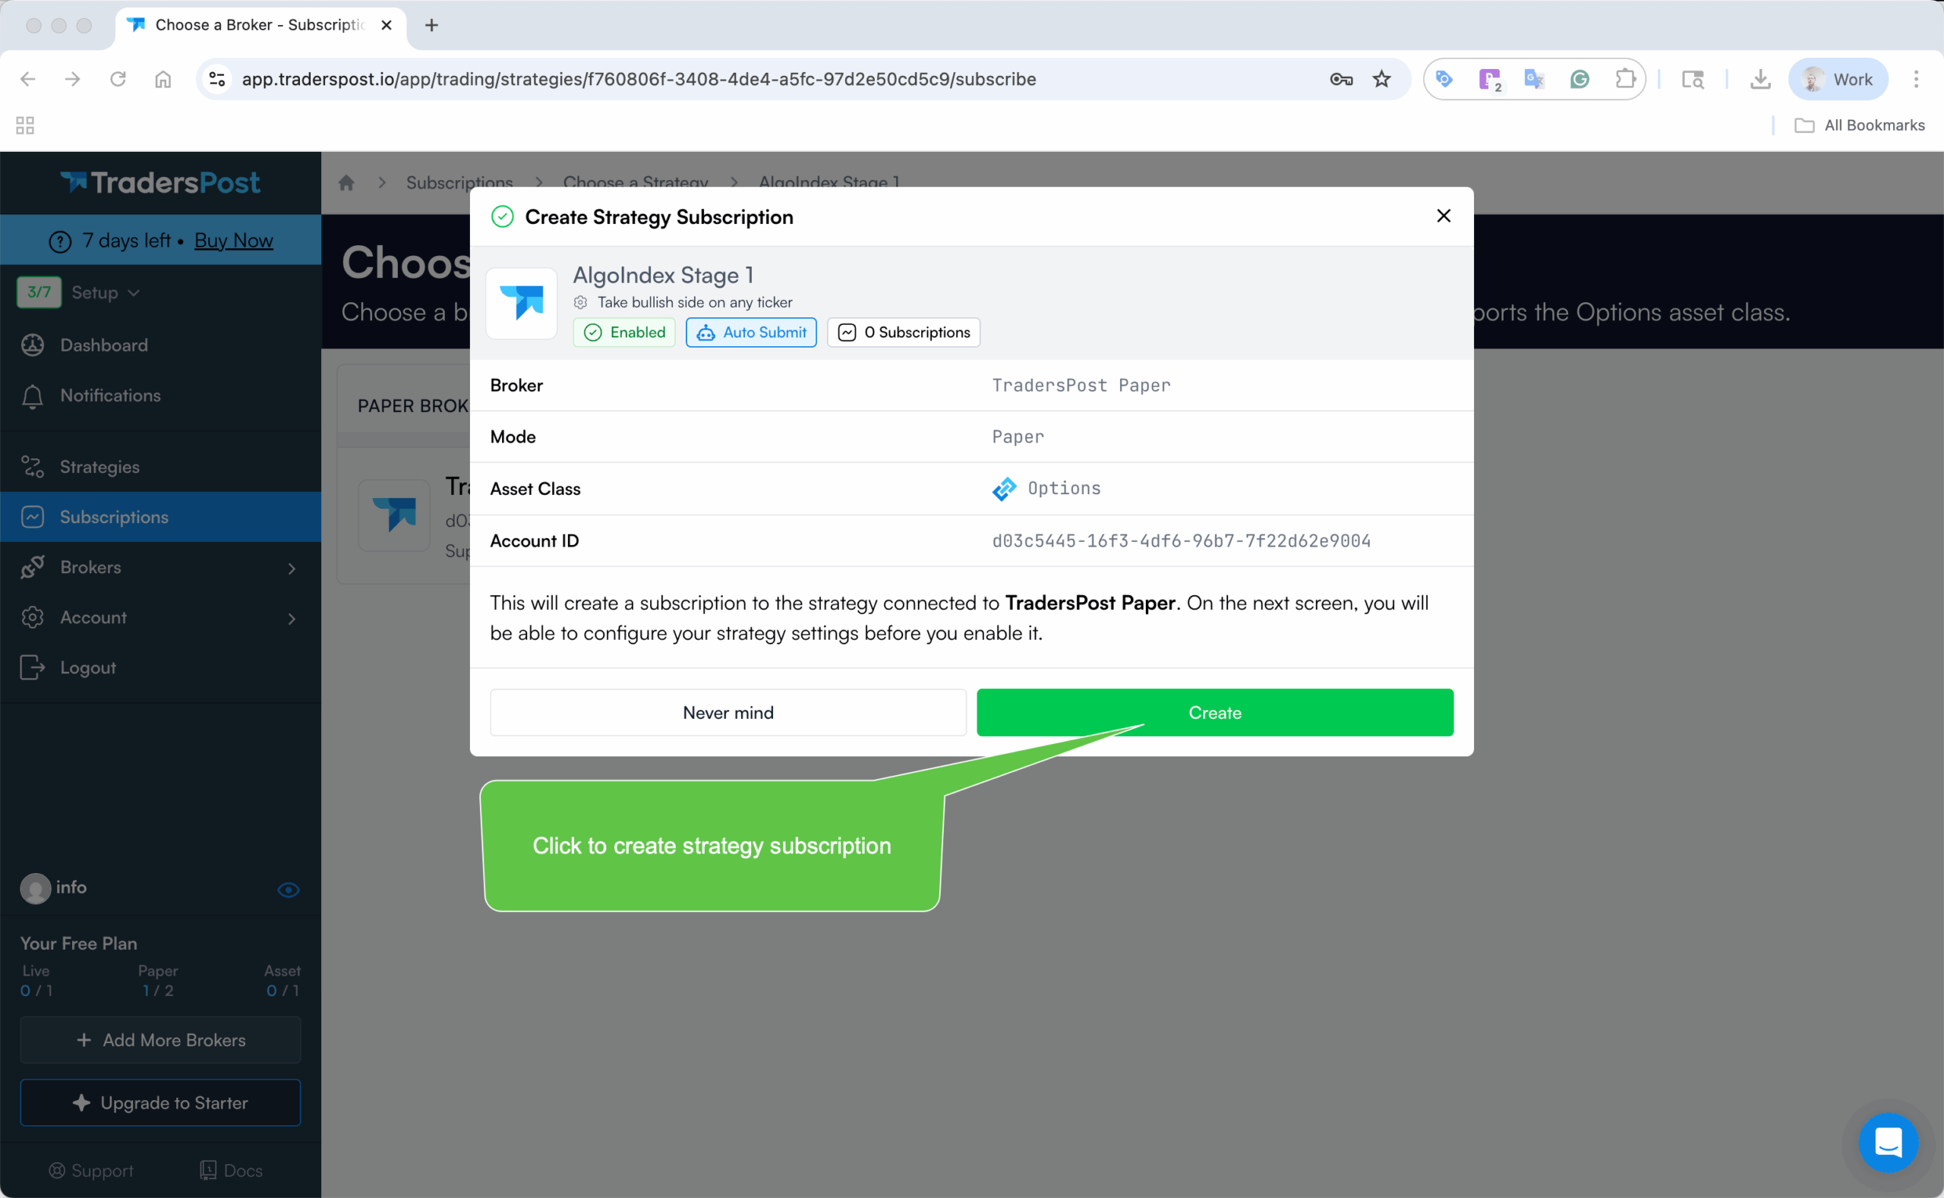Click the downloads icon in browser toolbar
The width and height of the screenshot is (1944, 1198).
pyautogui.click(x=1760, y=79)
